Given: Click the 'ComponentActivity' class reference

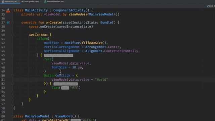Looking at the screenshot, I should click(x=69, y=10).
